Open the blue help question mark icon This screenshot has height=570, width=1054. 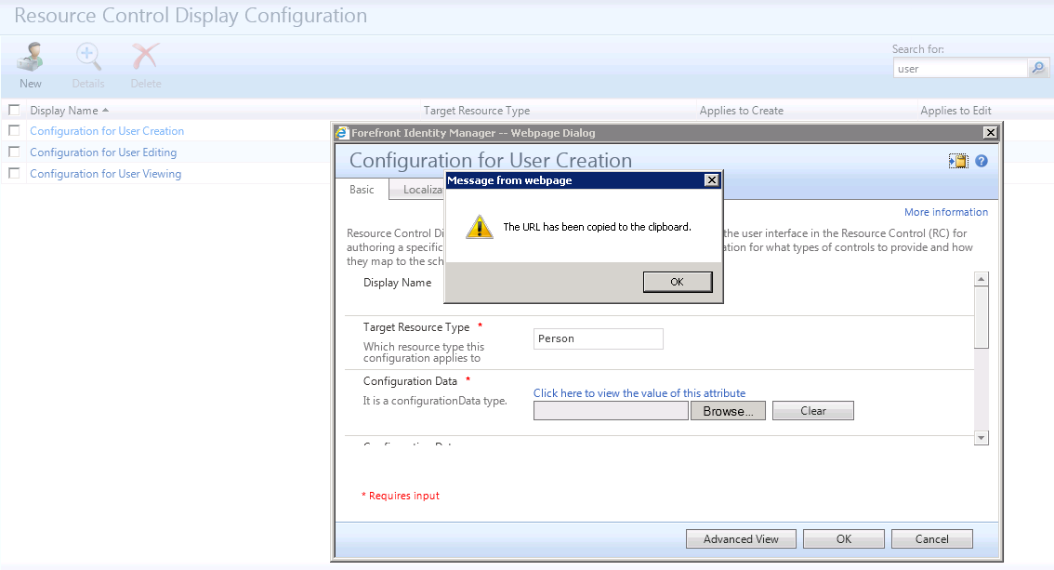point(982,162)
